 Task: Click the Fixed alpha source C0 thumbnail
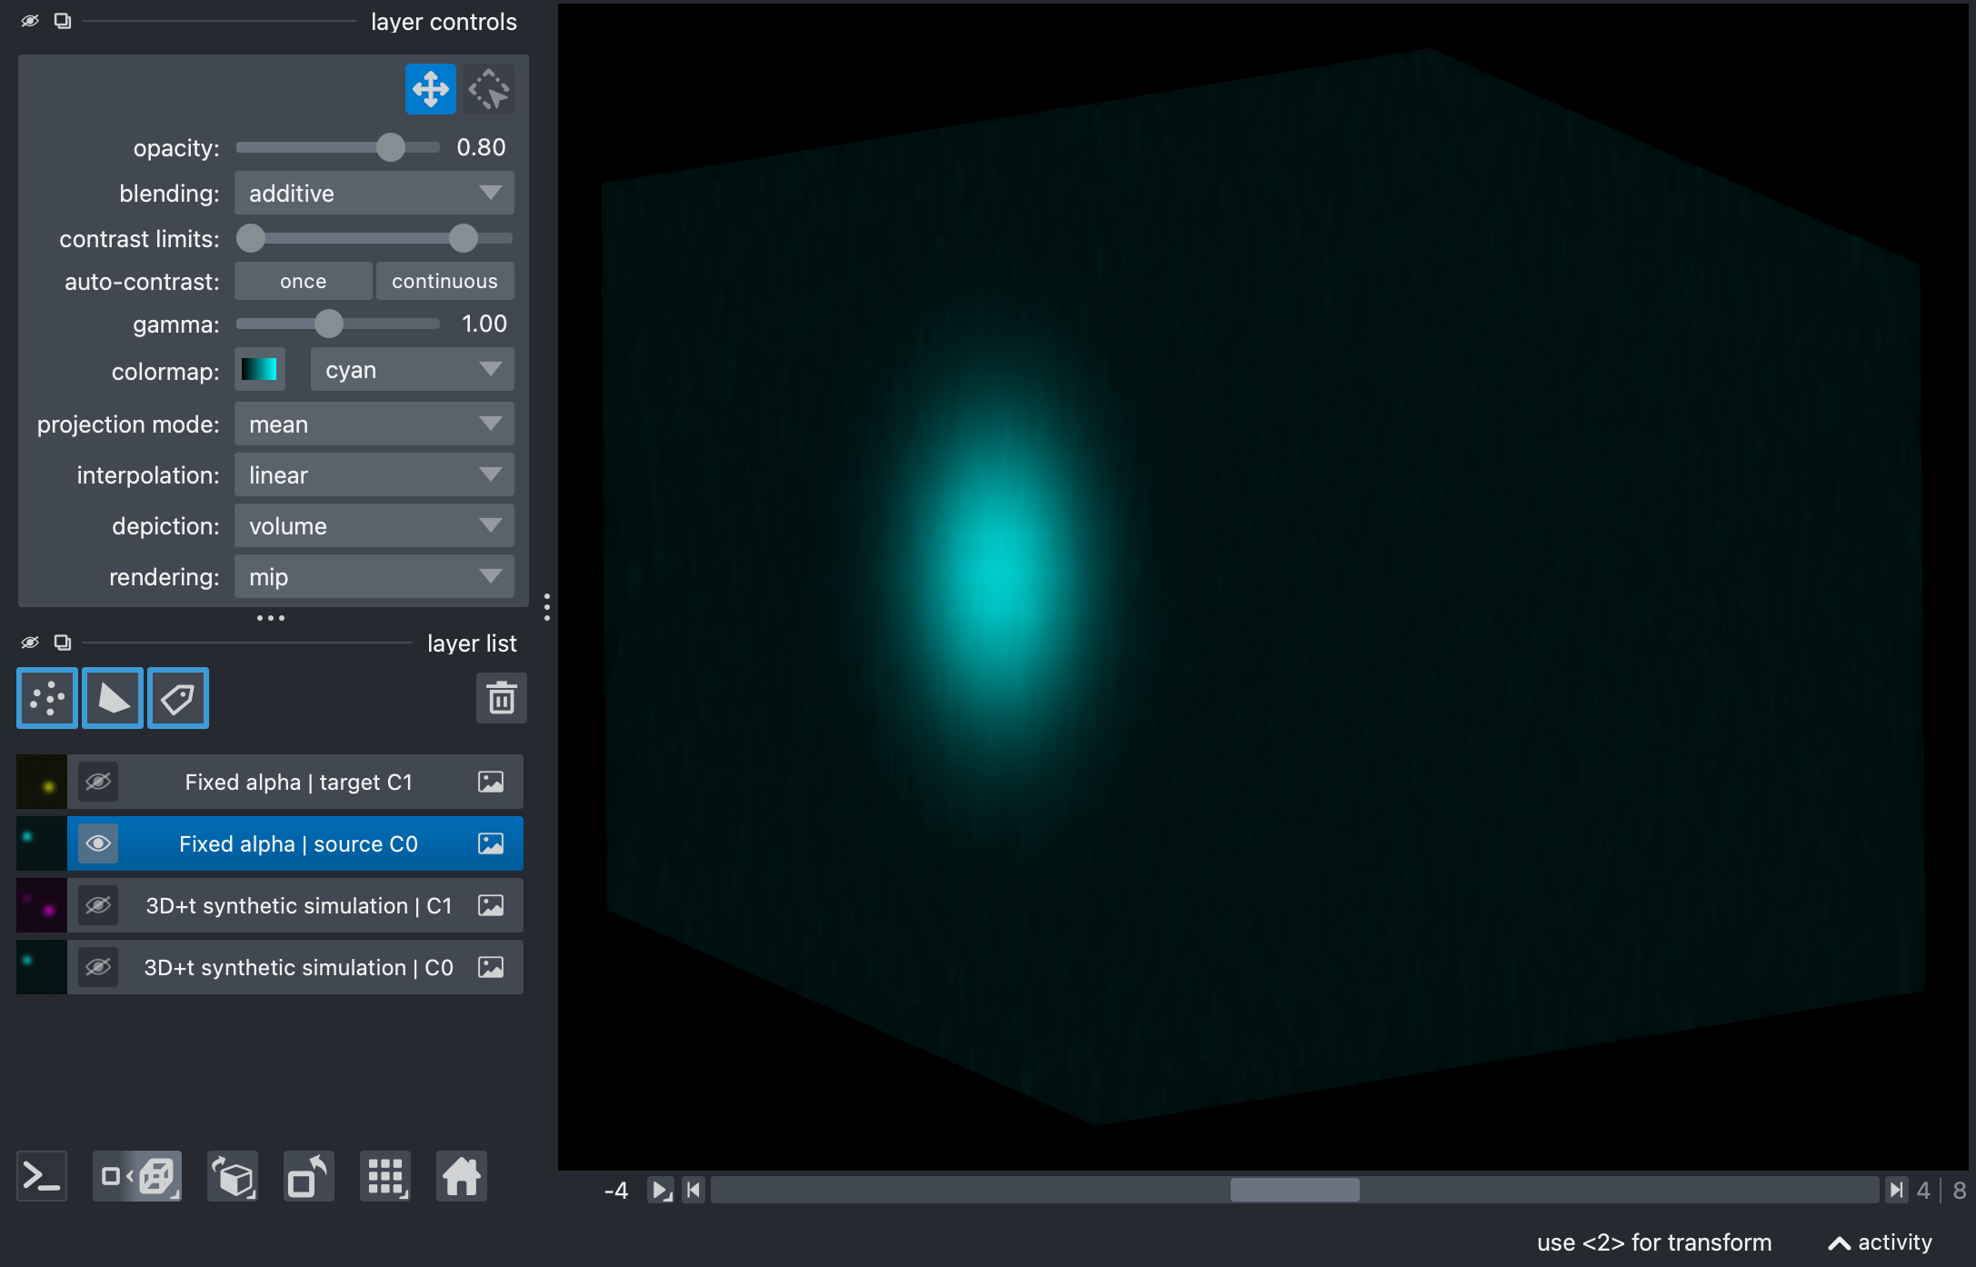pos(42,843)
